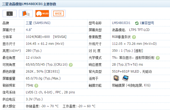170x111 pixels.
Task: Open the 1兼容型号 compatible models link
Action: (147, 23)
